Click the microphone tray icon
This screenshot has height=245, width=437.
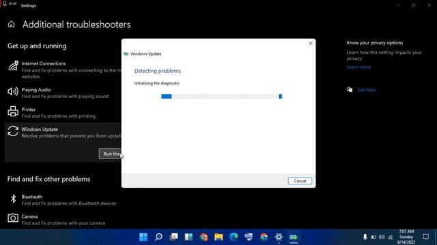pos(365,237)
